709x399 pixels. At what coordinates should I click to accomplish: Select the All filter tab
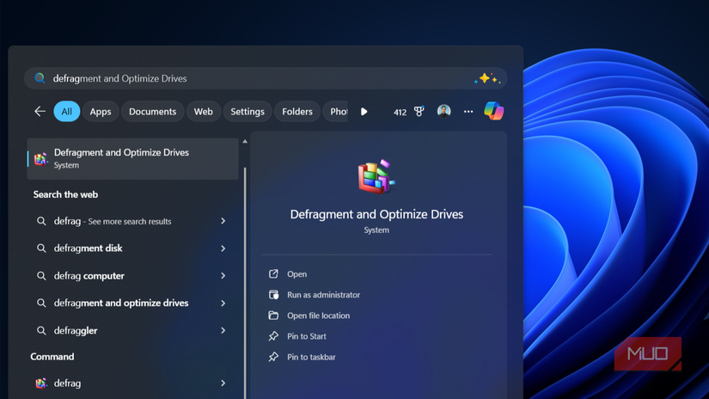[66, 112]
